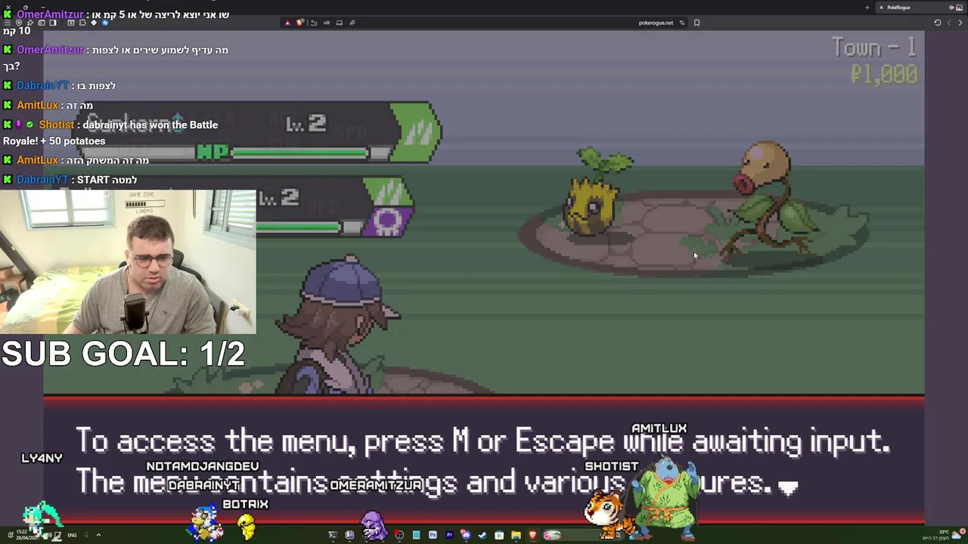Open Steam from the taskbar
Screen dimensions: 968x544
pos(482,535)
